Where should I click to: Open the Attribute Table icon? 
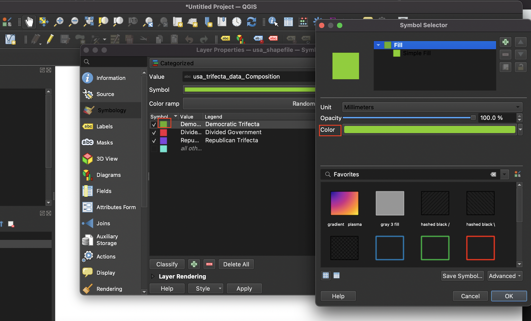pyautogui.click(x=288, y=22)
